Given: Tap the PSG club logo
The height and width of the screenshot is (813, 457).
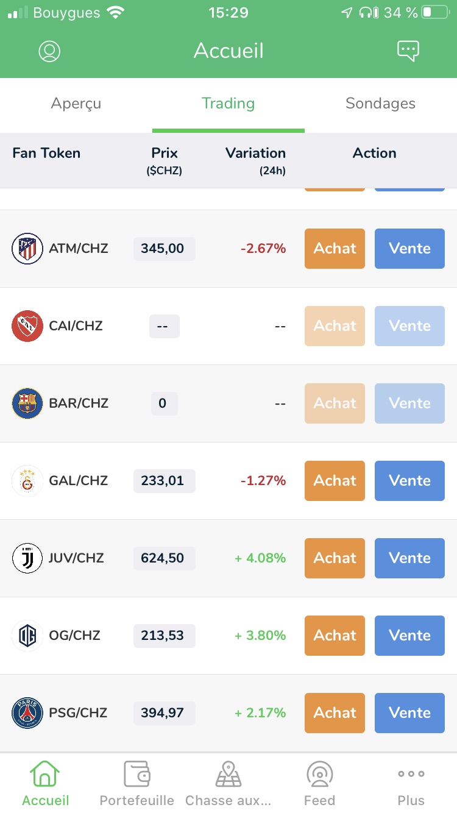Looking at the screenshot, I should point(27,713).
